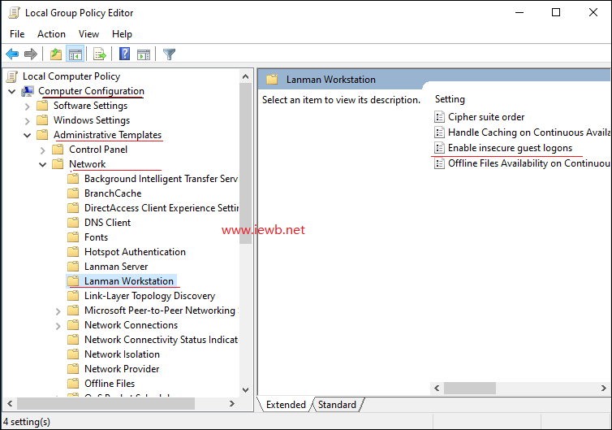Select Local Computer Policy root node
Screen dimensions: 612x430
tap(71, 76)
